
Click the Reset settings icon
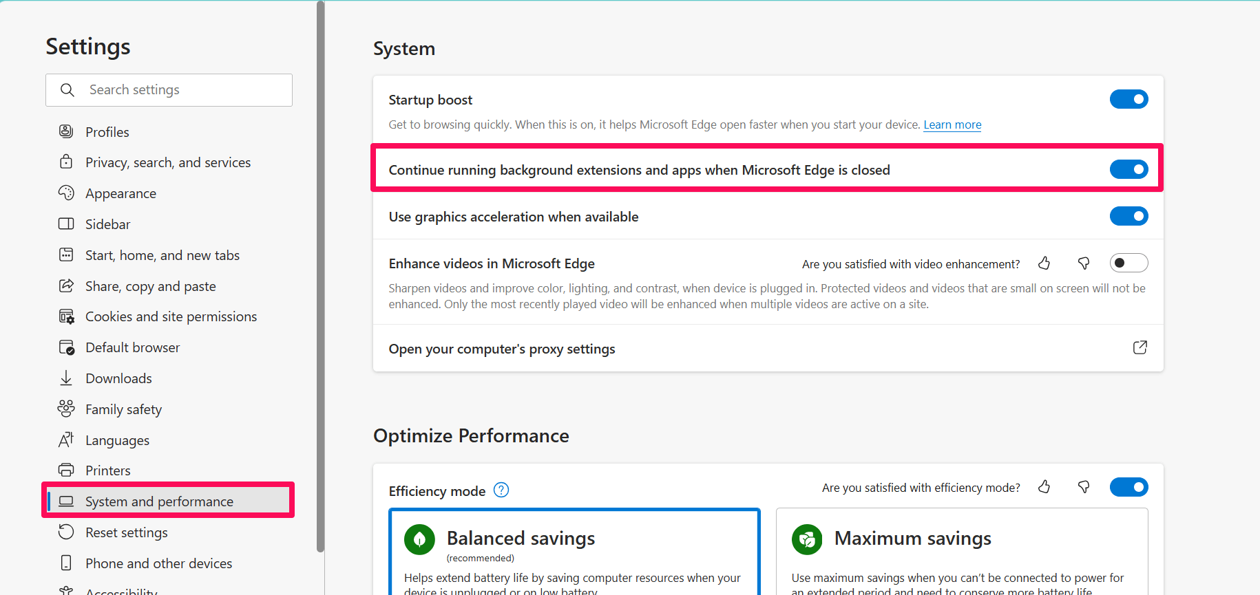66,532
